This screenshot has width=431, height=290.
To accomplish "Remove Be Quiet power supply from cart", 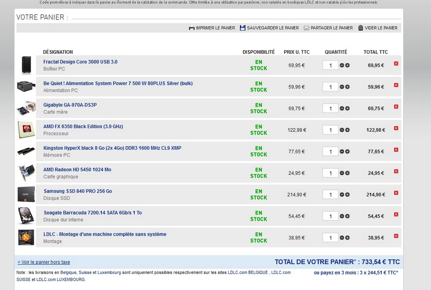I will 396,85.
